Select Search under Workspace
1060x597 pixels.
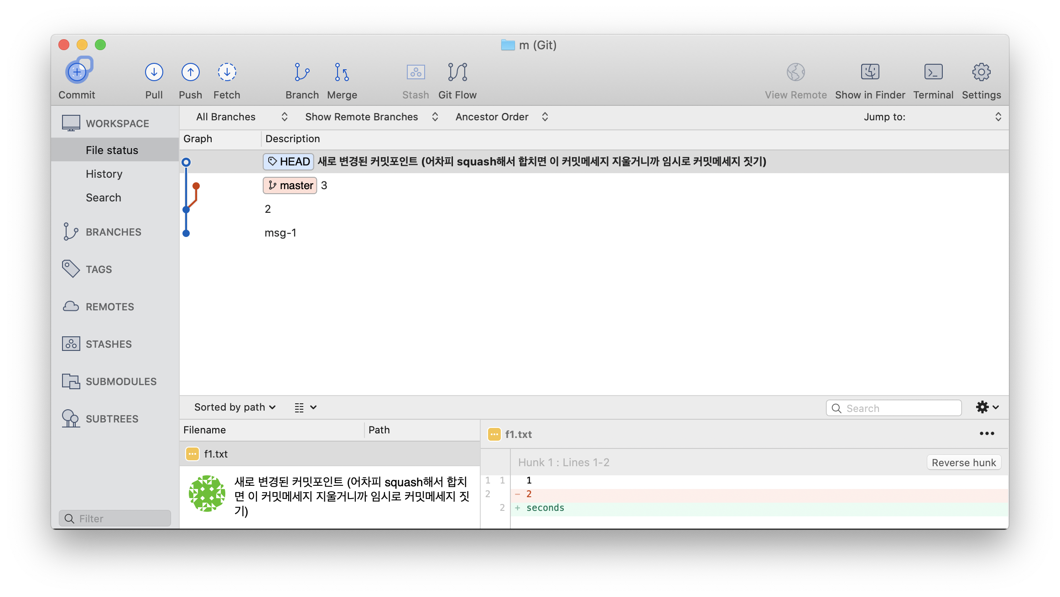104,198
